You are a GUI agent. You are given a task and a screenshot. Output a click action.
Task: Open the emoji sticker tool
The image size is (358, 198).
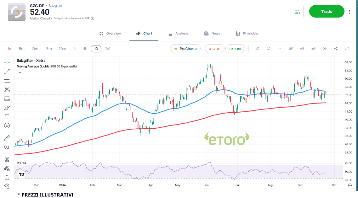[x=7, y=126]
